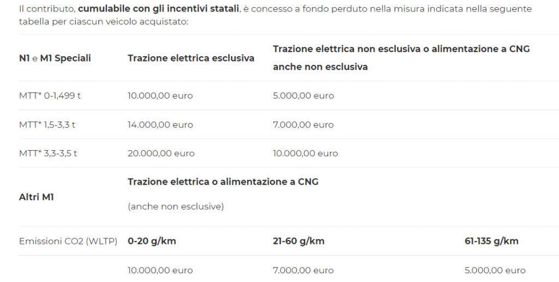Click the 'Trazione elettrica esclusiva' column header
Image resolution: width=559 pixels, height=282 pixels.
coord(191,58)
